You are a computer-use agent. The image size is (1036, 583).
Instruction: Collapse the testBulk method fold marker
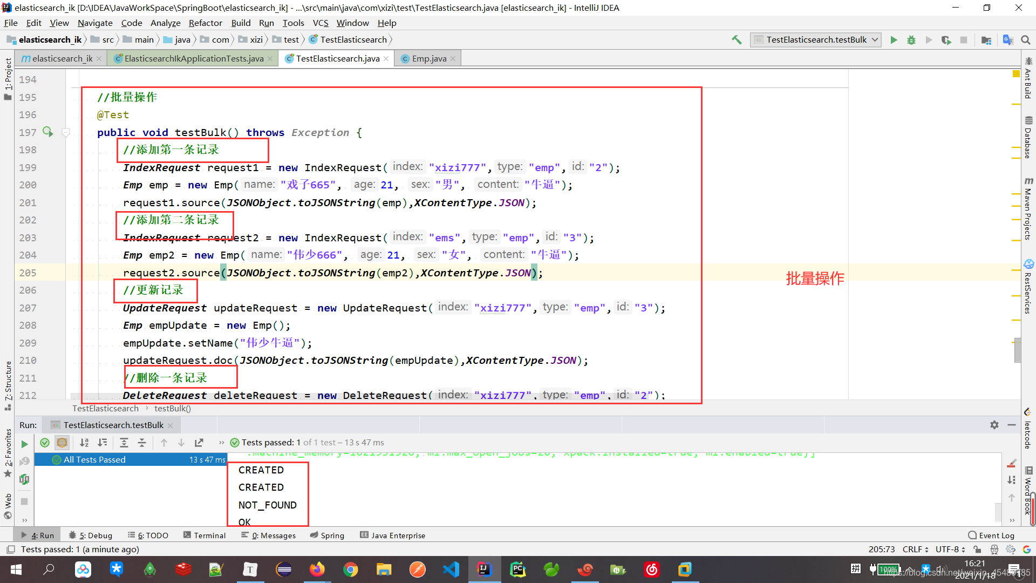(x=66, y=132)
